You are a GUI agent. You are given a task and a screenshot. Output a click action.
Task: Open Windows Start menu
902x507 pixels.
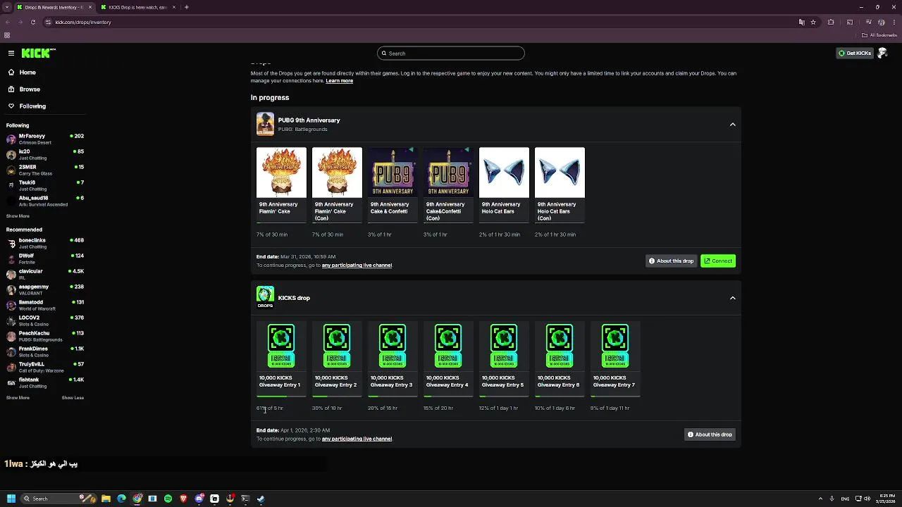(11, 499)
